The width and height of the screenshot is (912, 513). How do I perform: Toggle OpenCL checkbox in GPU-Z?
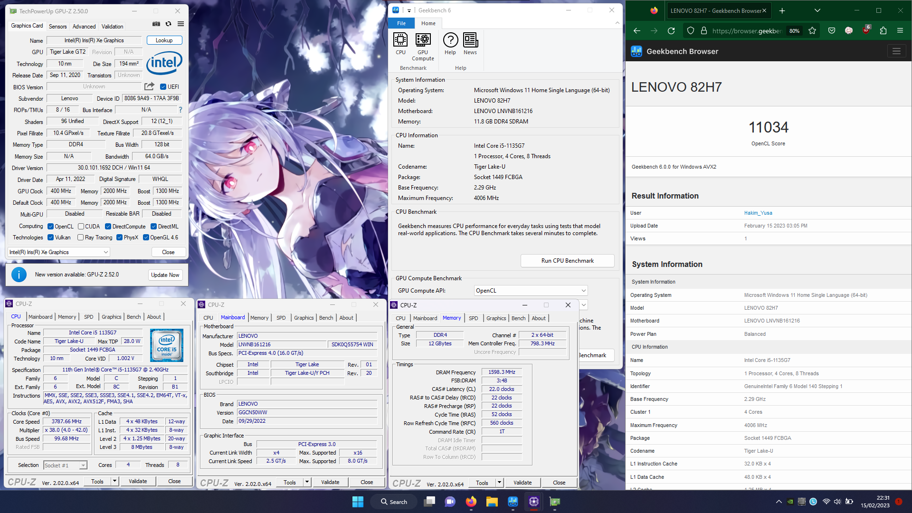pyautogui.click(x=51, y=227)
